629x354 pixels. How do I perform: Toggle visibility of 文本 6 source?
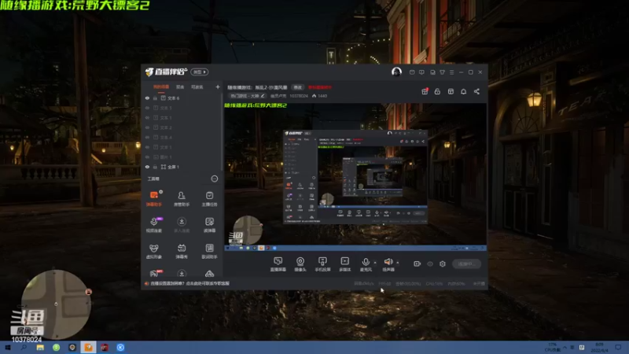point(147,98)
